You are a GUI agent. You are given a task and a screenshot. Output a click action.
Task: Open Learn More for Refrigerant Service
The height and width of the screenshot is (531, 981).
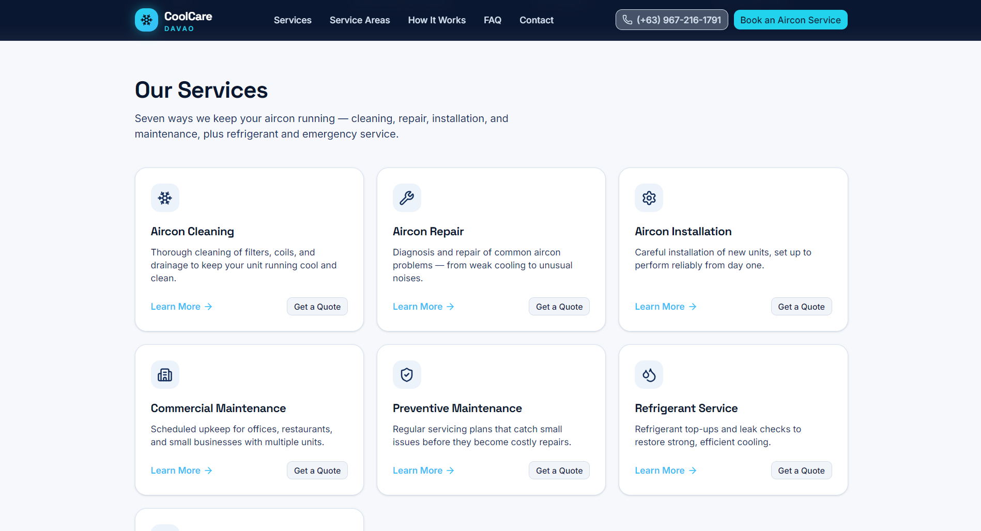pos(666,471)
